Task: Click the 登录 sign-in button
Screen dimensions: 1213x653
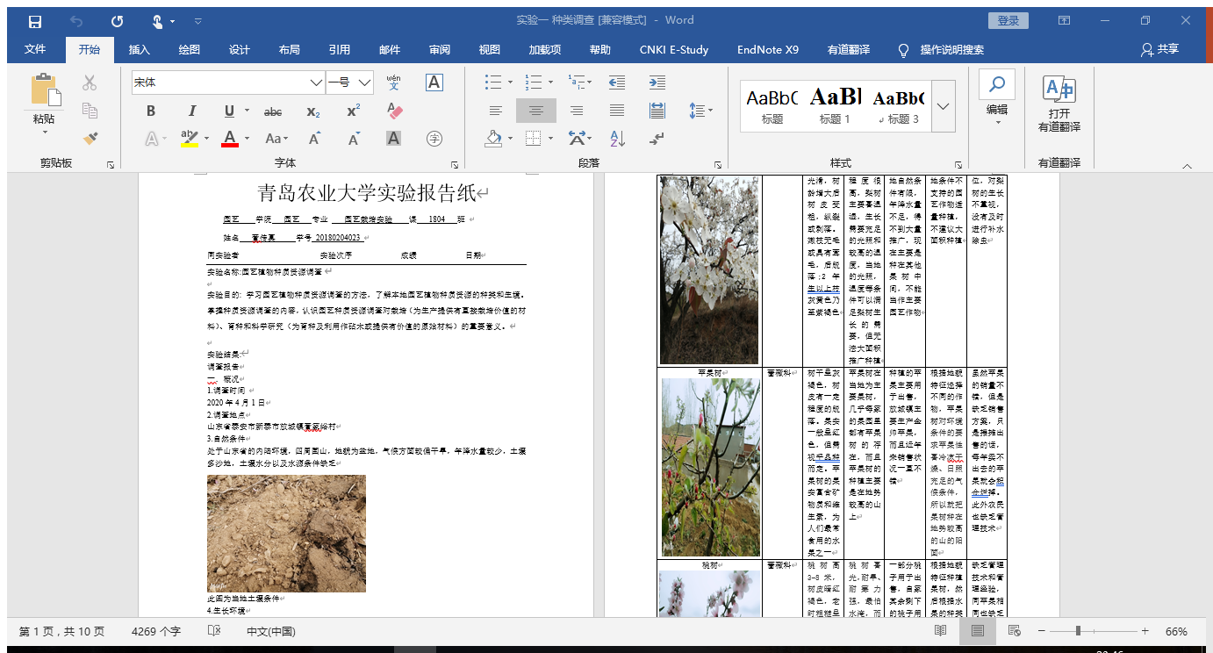Action: pyautogui.click(x=1008, y=21)
